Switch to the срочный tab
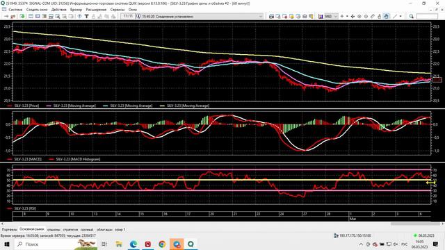Image resolution: width=445 pixels, height=250 pixels. coord(87,230)
